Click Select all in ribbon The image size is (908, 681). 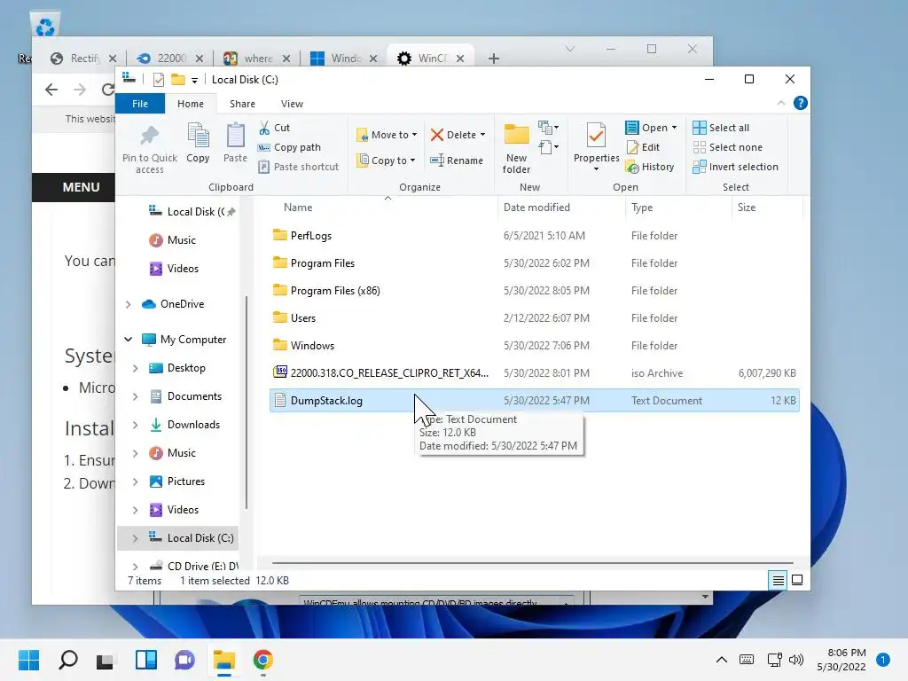click(721, 128)
